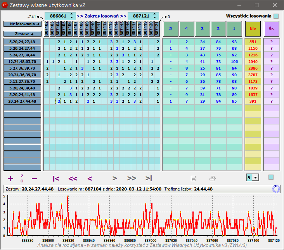Click the 3 hits column header
284x250 pixels.
pyautogui.click(x=202, y=29)
